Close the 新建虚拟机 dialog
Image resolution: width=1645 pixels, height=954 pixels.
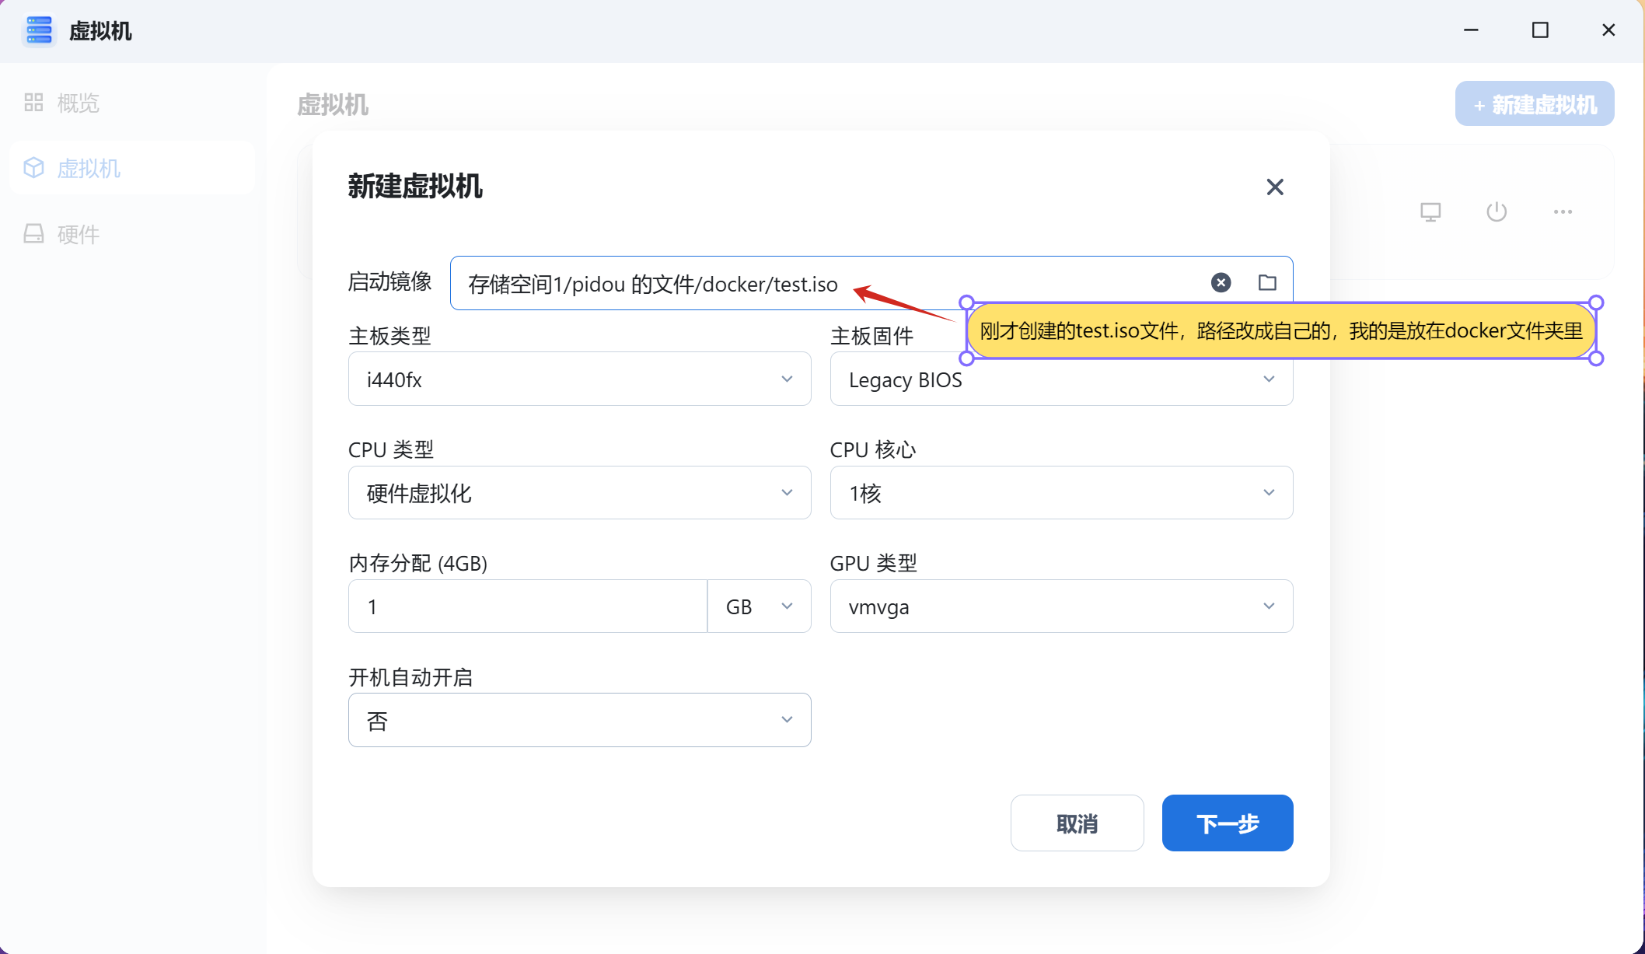coord(1274,187)
